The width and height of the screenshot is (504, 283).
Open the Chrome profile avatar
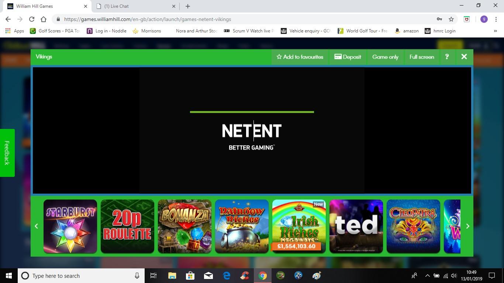click(484, 19)
